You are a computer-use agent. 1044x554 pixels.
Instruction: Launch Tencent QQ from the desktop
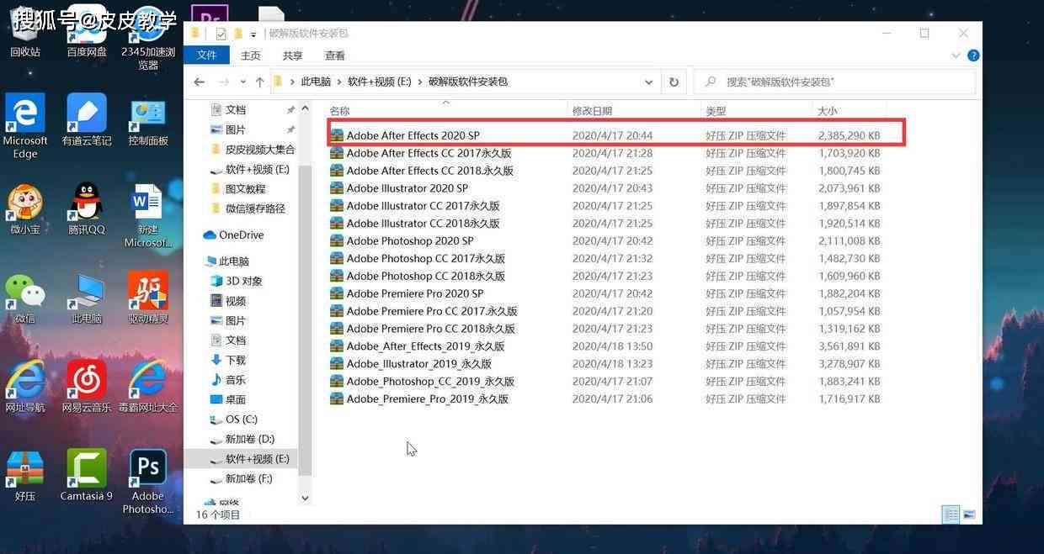[87, 208]
